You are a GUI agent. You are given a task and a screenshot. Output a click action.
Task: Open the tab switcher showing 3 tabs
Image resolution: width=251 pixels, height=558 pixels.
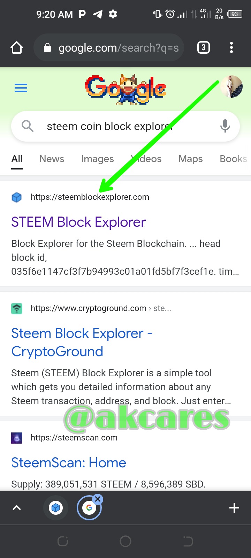204,47
